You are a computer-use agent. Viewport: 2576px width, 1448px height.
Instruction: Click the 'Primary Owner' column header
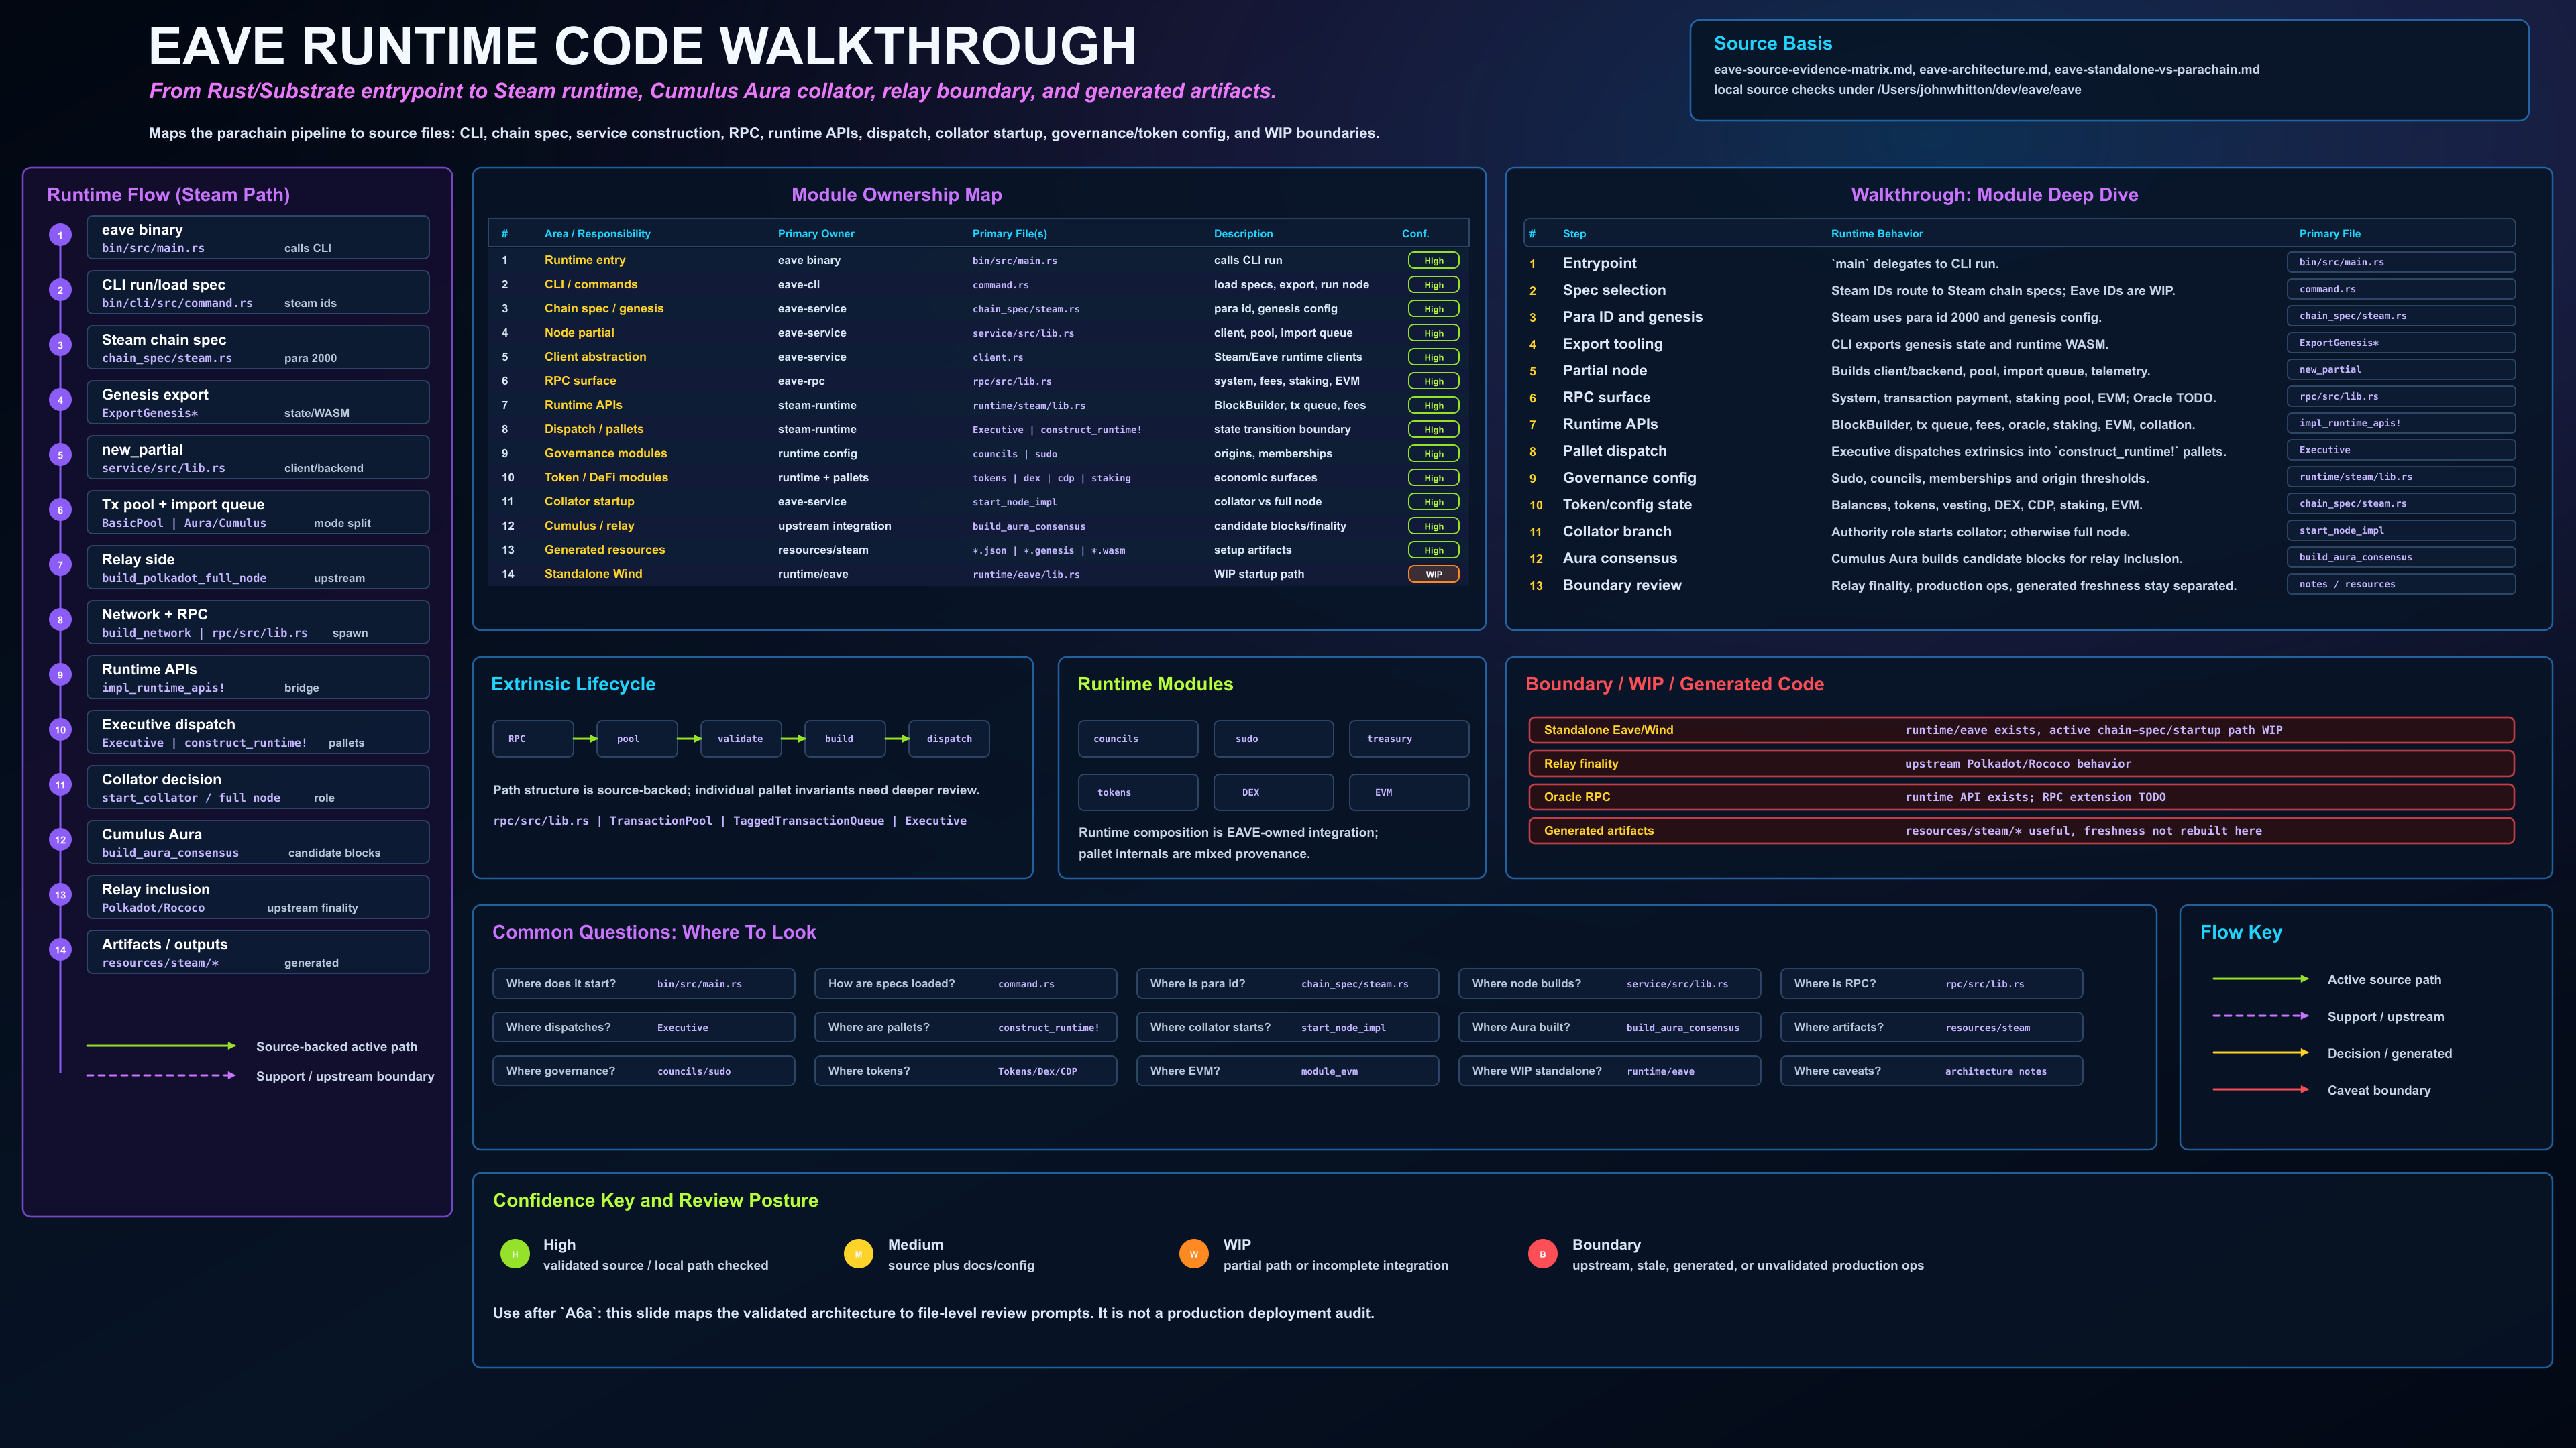tap(816, 234)
